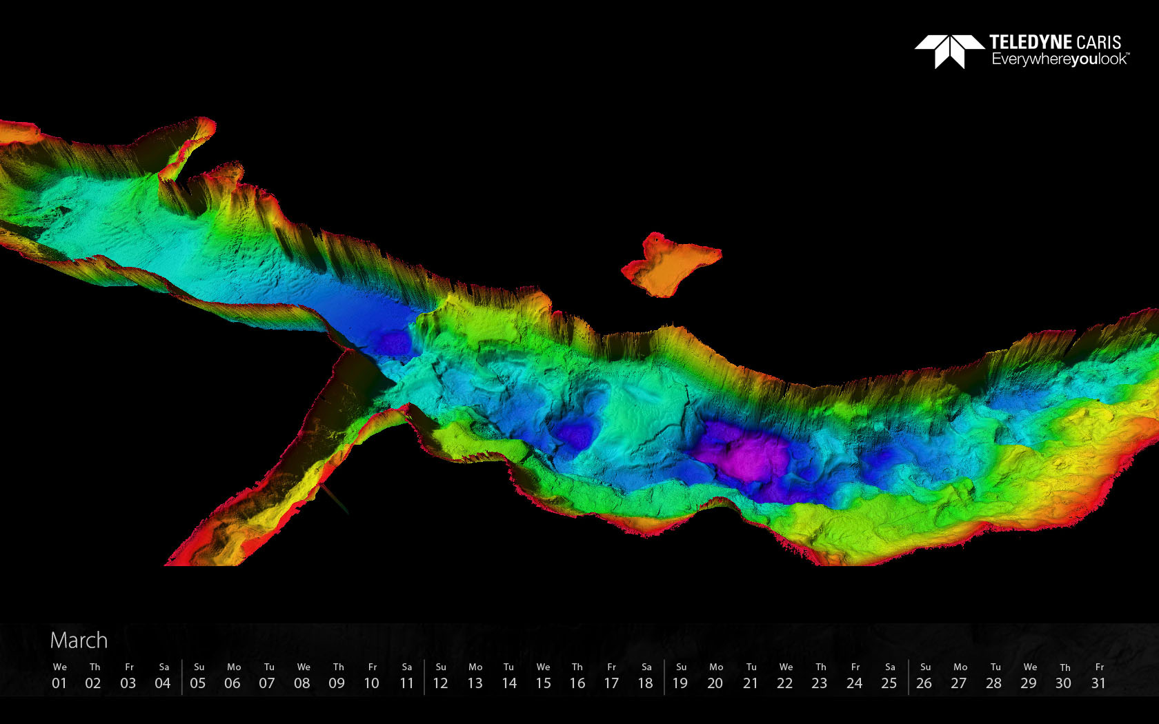Select Saturday 25 in the calendar
This screenshot has width=1159, height=724.
point(890,676)
